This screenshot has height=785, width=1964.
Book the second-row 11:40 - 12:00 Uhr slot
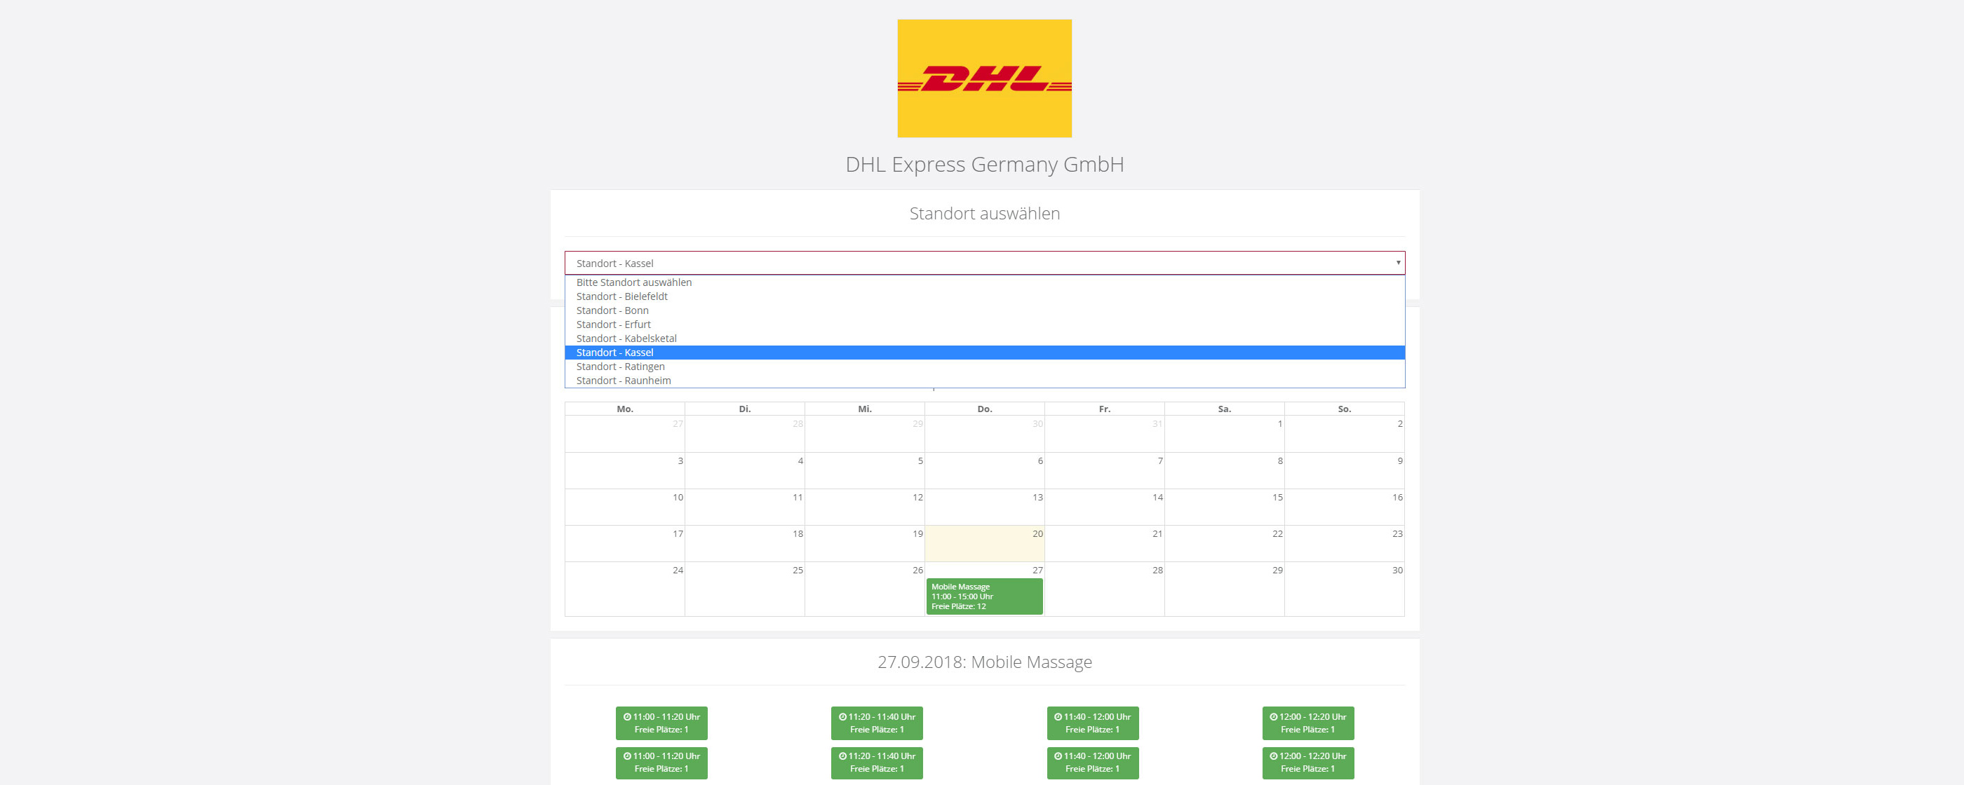1093,763
